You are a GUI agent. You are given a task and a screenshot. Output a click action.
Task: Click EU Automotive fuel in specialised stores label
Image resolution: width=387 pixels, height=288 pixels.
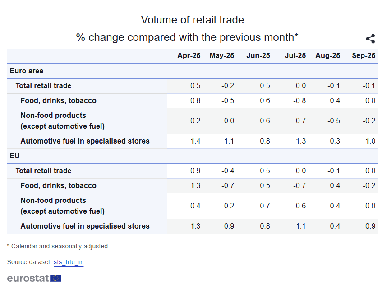click(85, 226)
